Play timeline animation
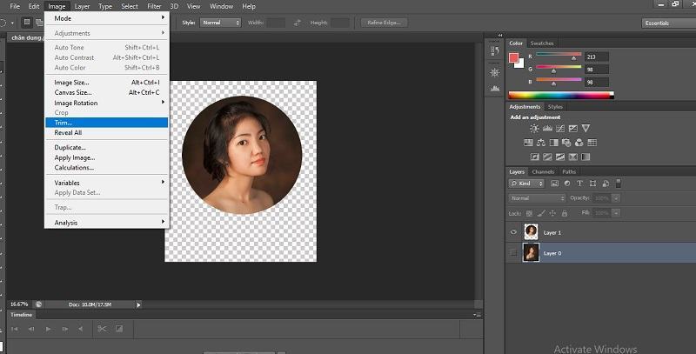696x354 pixels. tap(48, 329)
